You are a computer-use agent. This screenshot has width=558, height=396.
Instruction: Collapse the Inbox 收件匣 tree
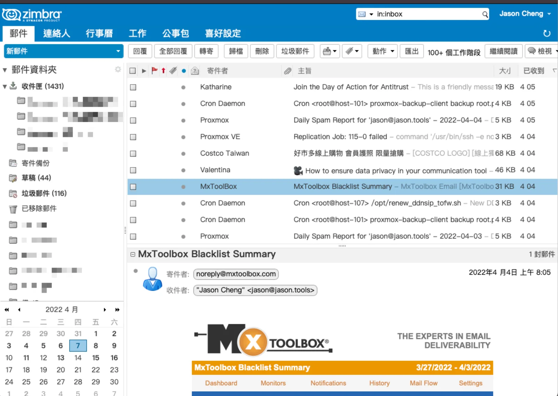[x=5, y=86]
